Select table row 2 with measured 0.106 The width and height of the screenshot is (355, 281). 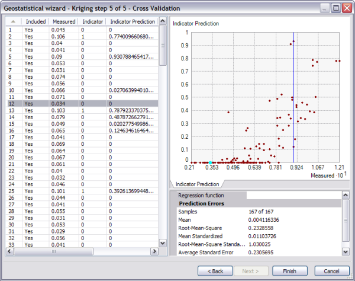(82, 37)
